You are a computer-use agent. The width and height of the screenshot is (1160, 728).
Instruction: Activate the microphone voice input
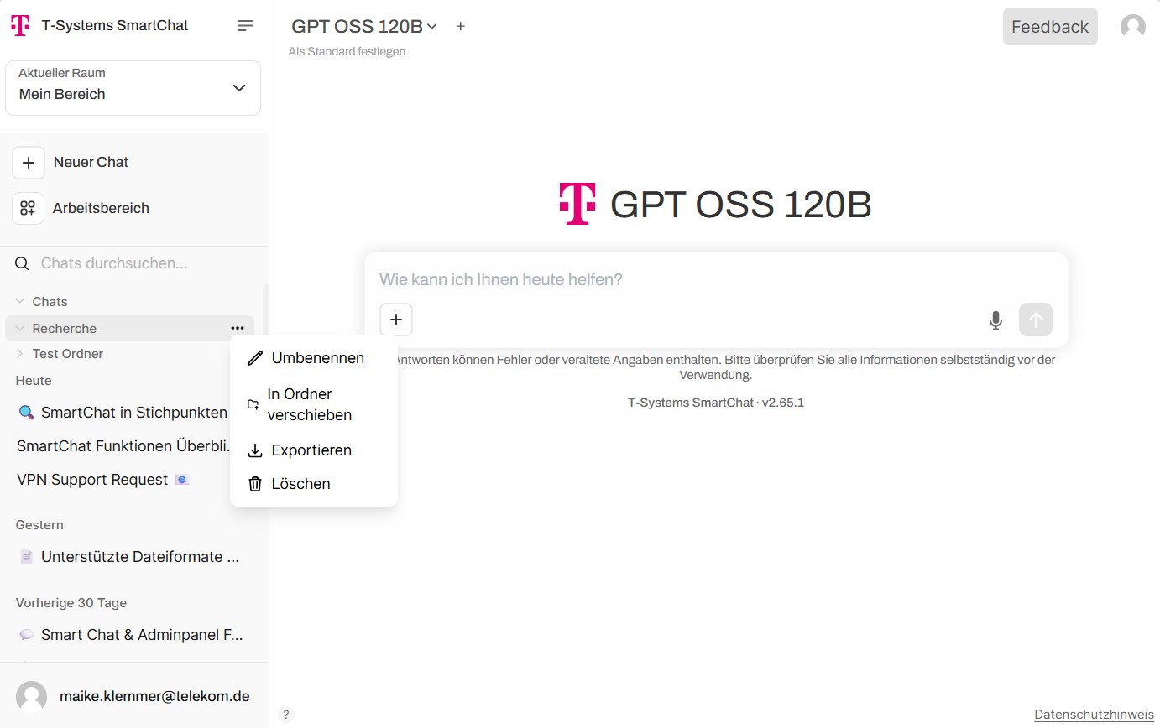pos(995,320)
